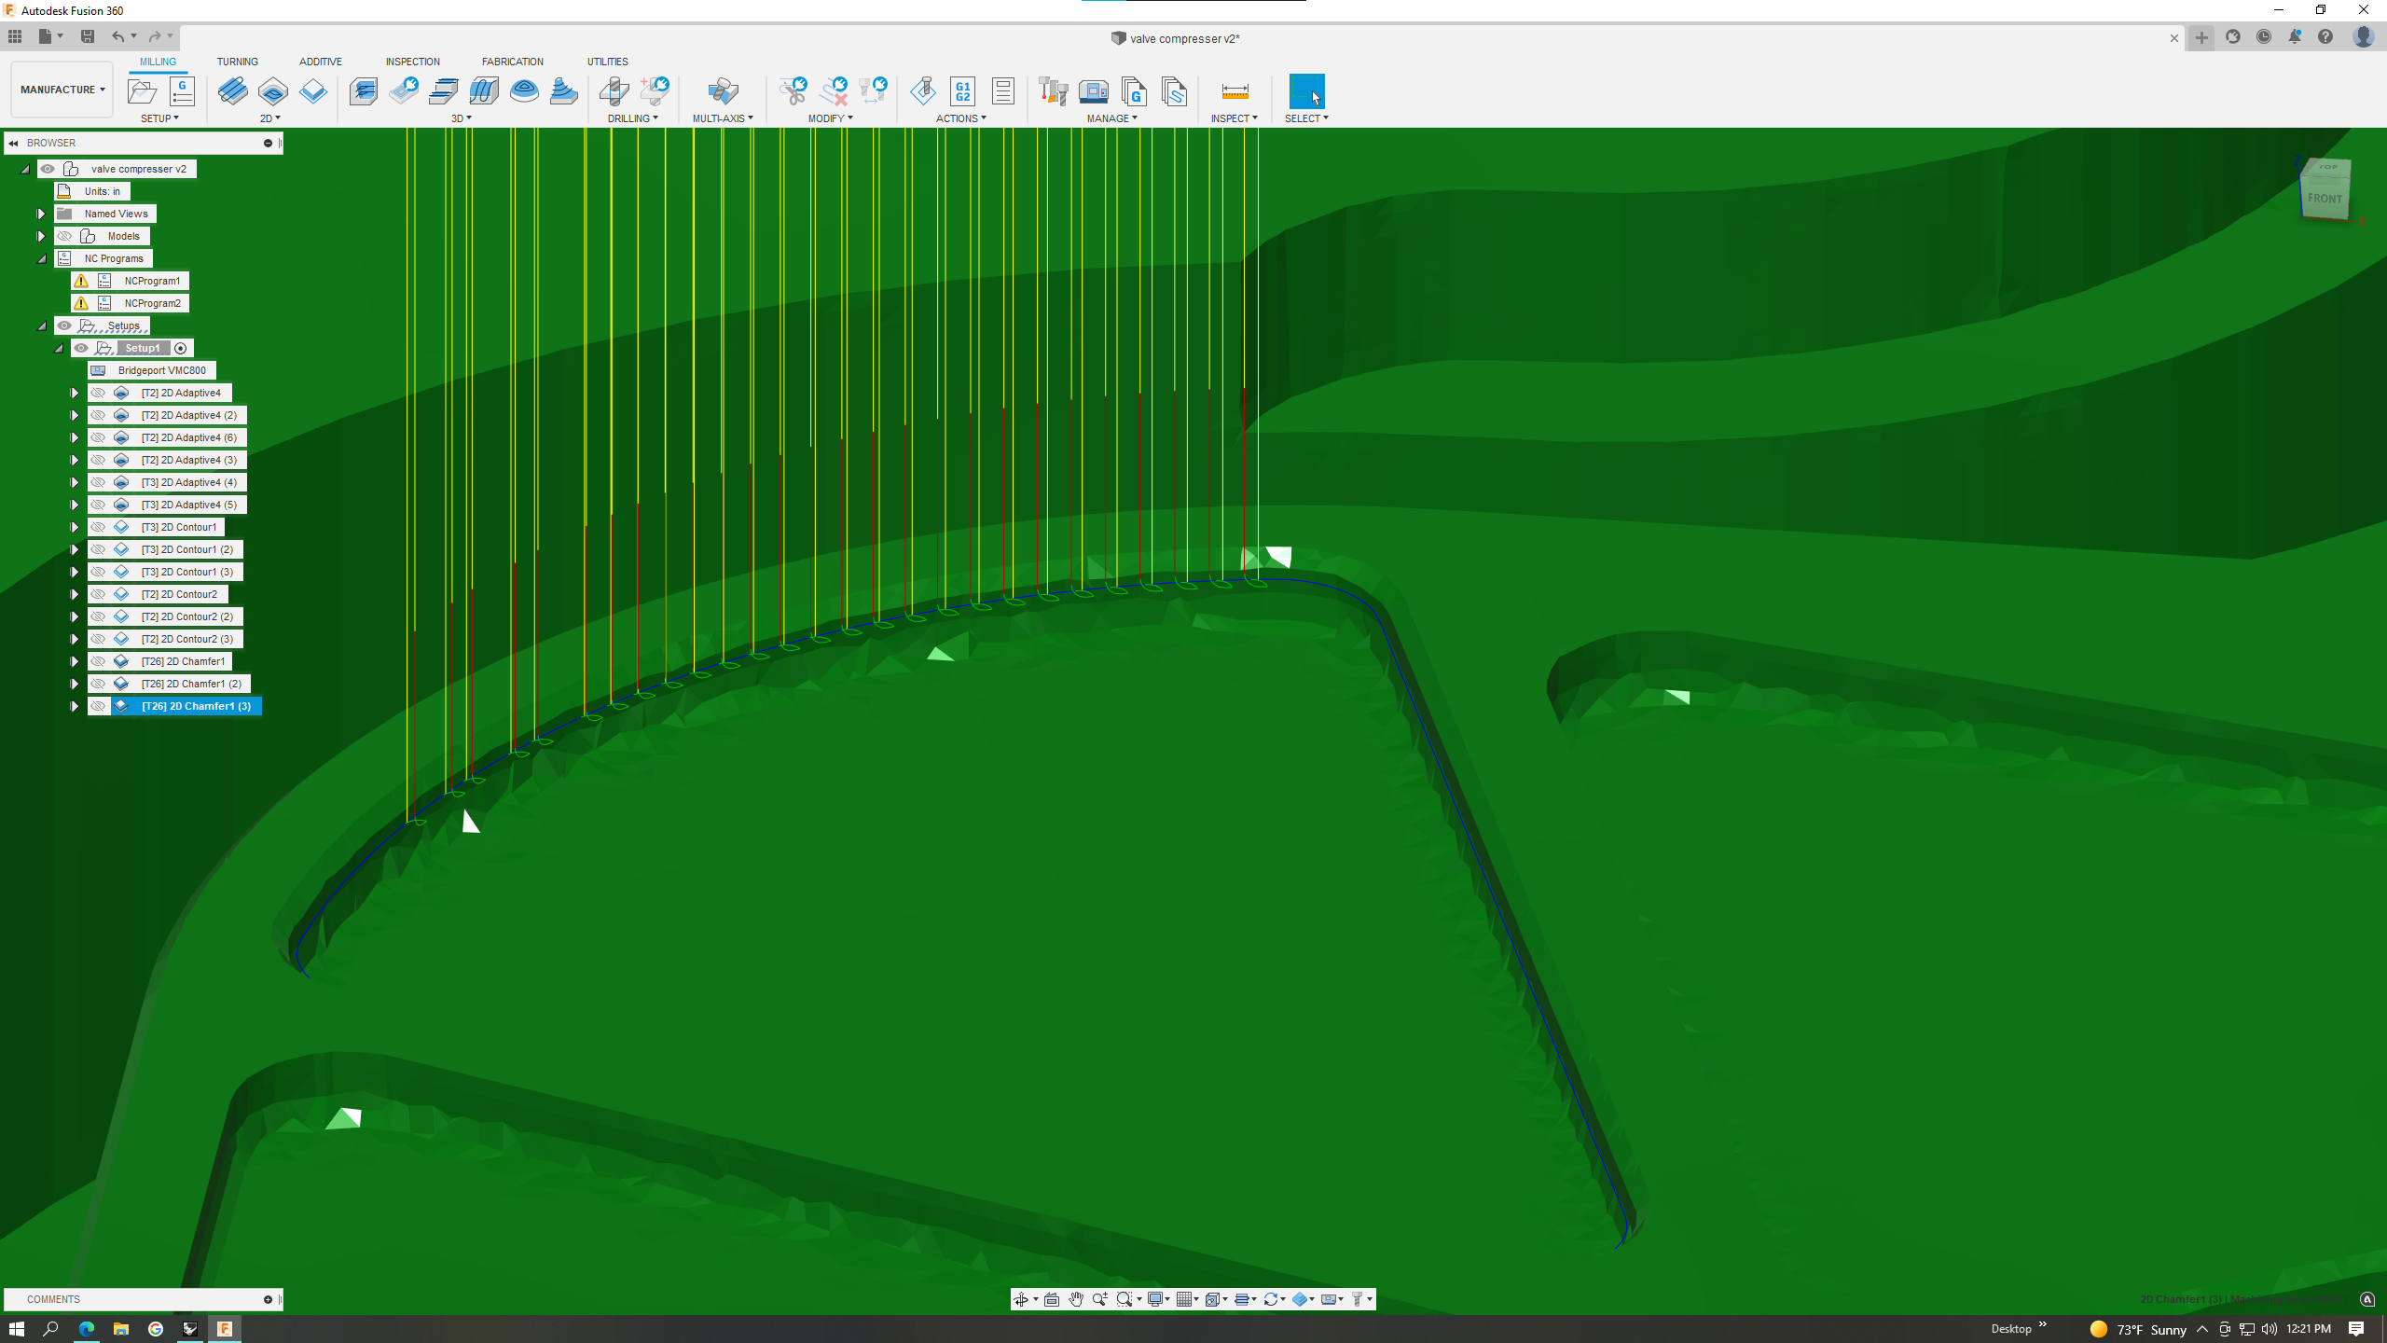
Task: Open the Drill tool in the Drilling panel
Action: pos(614,90)
